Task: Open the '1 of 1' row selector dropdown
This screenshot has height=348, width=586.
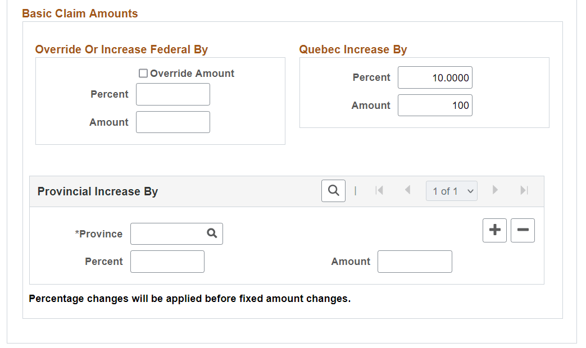Action: [451, 191]
